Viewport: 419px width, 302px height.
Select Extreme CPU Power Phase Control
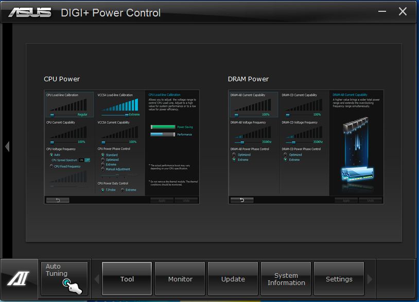click(x=103, y=165)
